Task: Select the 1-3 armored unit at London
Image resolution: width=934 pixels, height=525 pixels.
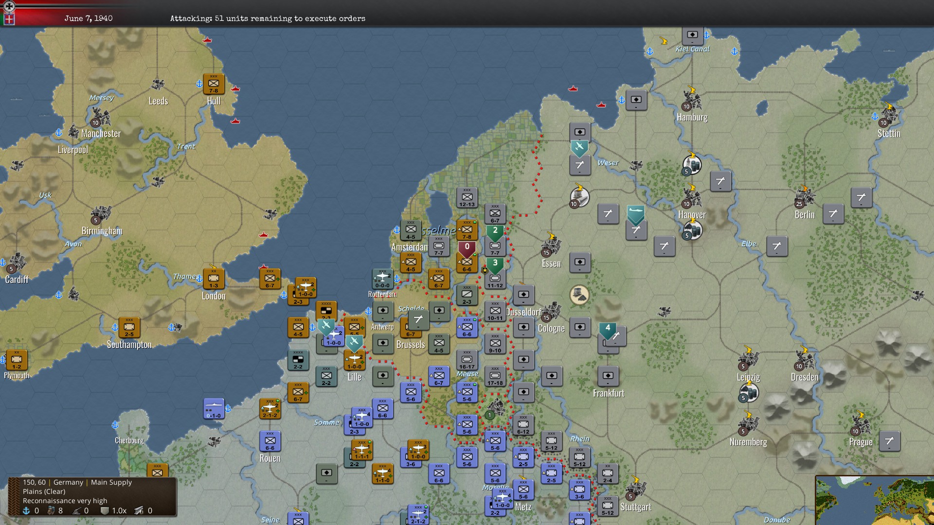Action: click(214, 279)
